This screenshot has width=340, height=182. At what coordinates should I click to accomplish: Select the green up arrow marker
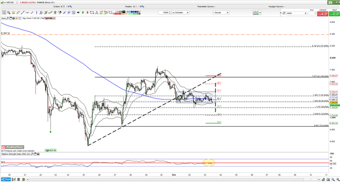click(83, 12)
